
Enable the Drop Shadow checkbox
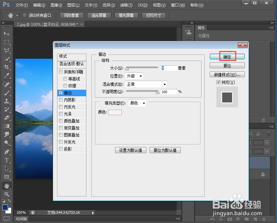pos(61,149)
